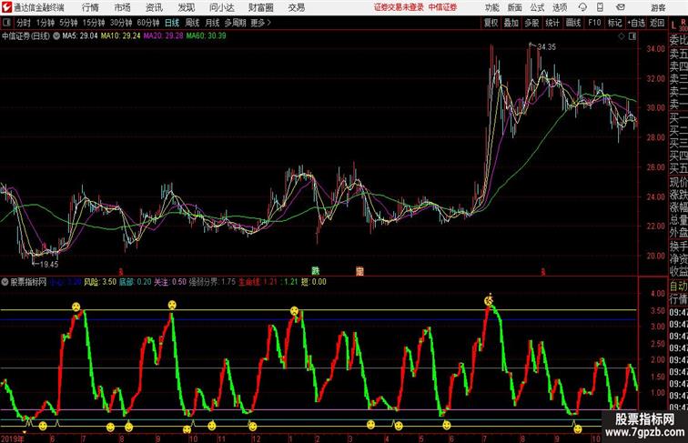Click the 2019年 date axis label
The image size is (688, 443).
click(x=13, y=438)
